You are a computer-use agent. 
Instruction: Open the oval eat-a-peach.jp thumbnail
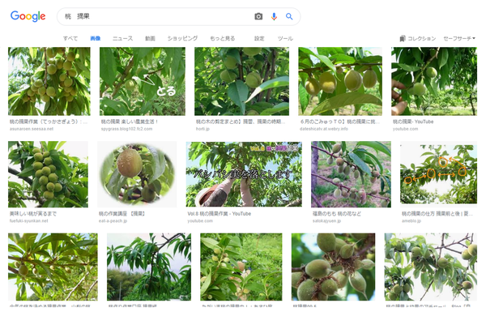[137, 174]
